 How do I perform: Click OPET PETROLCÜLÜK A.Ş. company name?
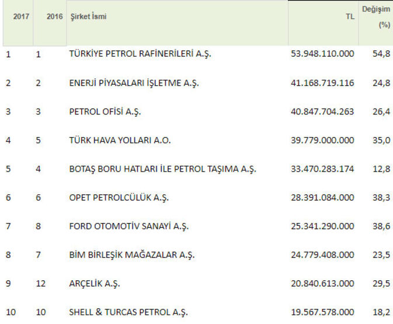pos(119,198)
